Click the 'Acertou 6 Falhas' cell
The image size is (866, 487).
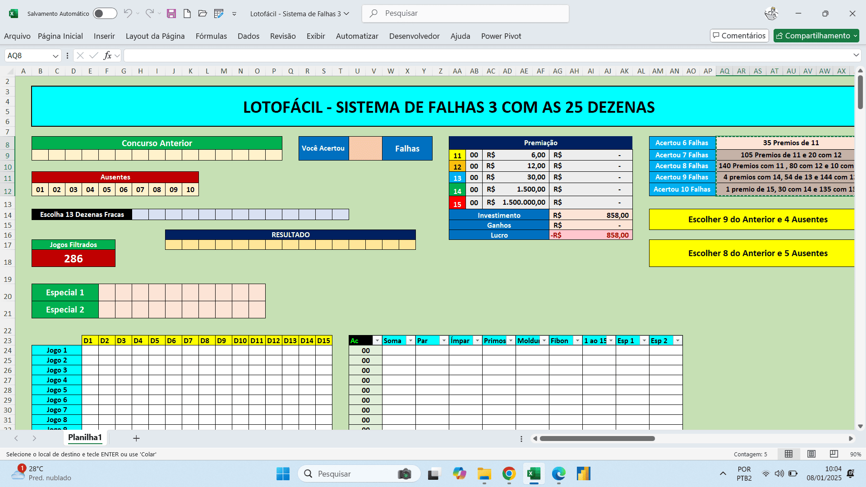tap(682, 143)
